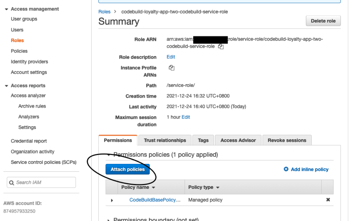Click Creation time value 2021-12-24 16:32 UTC+0800
Image resolution: width=349 pixels, height=221 pixels.
(198, 96)
